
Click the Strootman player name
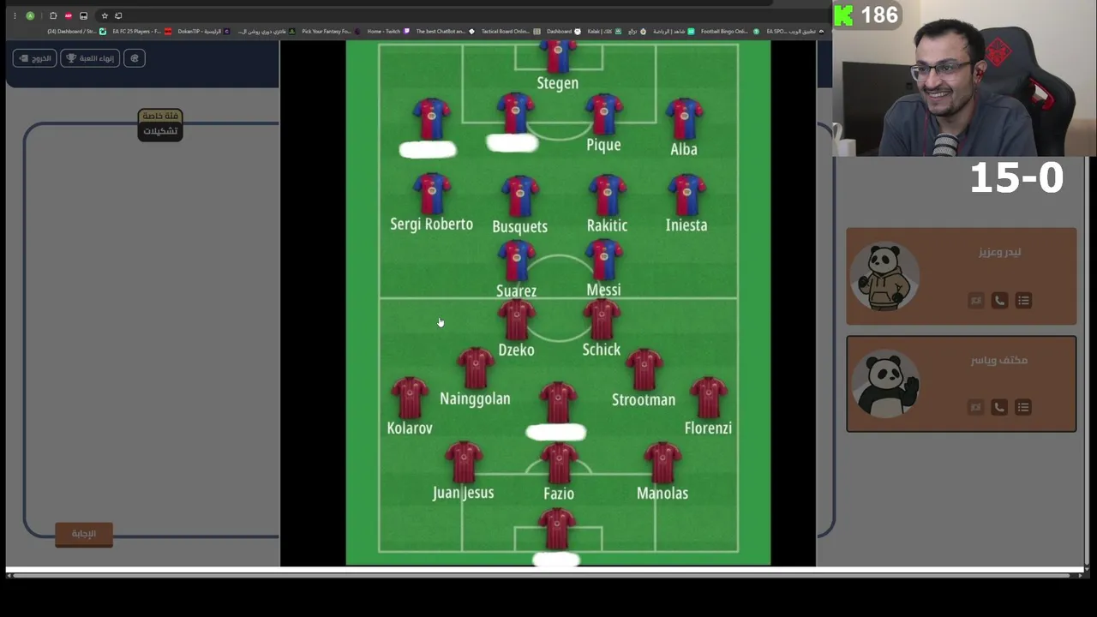click(x=644, y=399)
